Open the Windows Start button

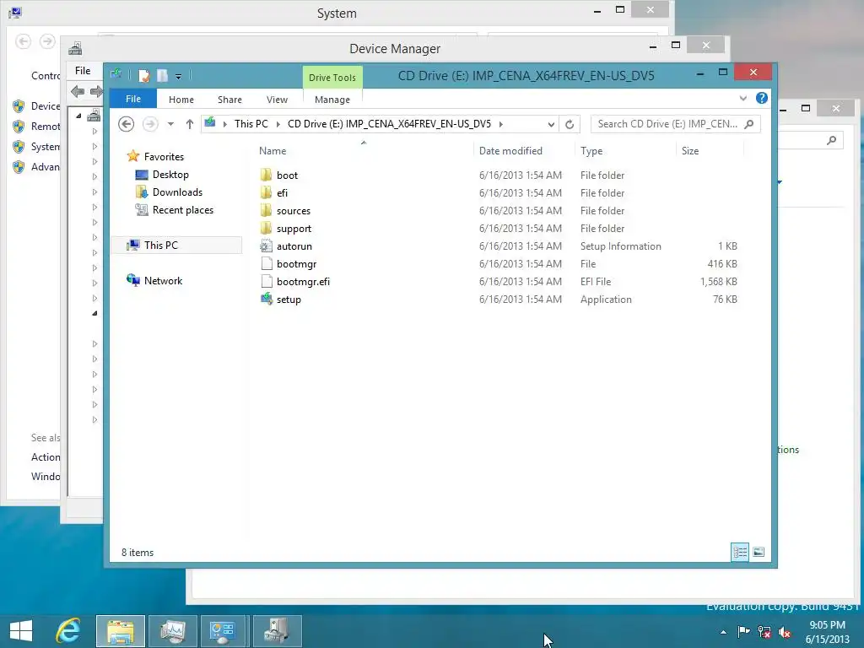tap(21, 631)
